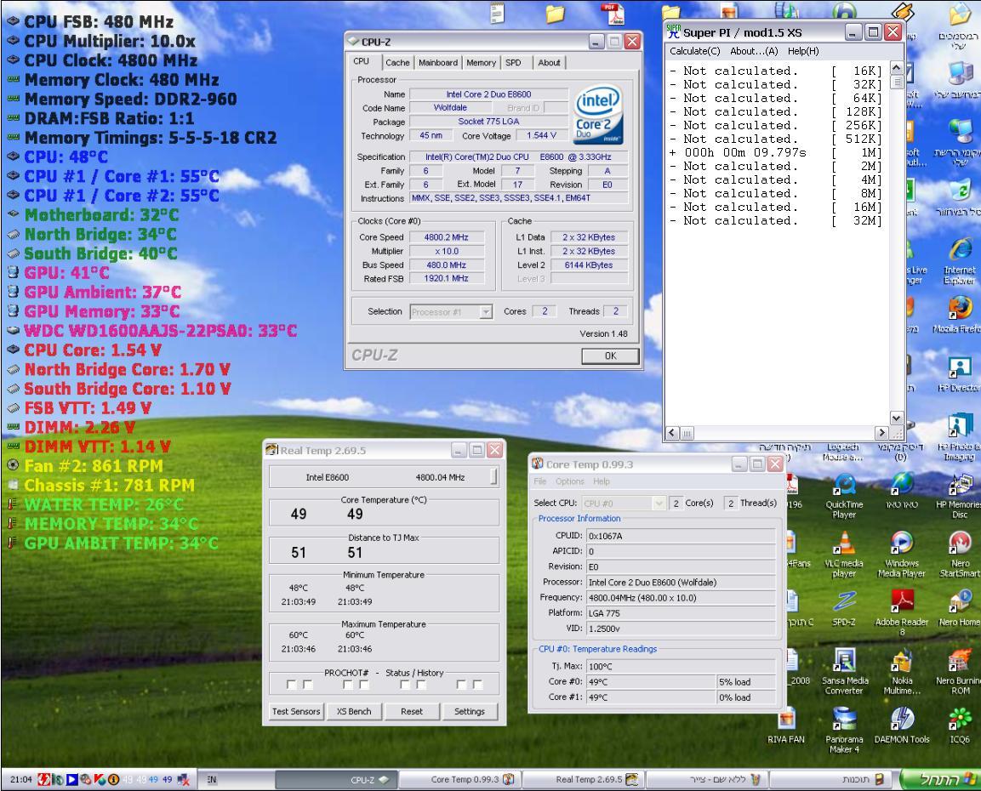Click the green Start button on taskbar

939,780
